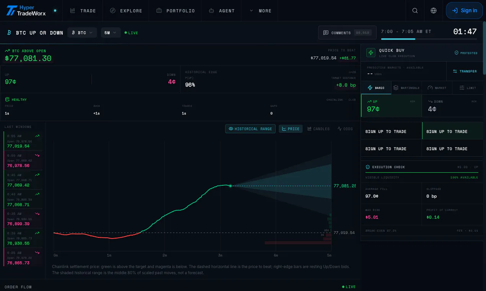The width and height of the screenshot is (486, 291).
Task: Open the BTC asset dropdown
Action: click(82, 33)
